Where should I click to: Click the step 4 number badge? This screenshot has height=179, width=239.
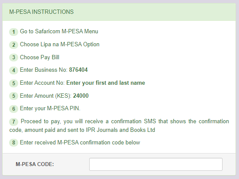click(x=13, y=70)
